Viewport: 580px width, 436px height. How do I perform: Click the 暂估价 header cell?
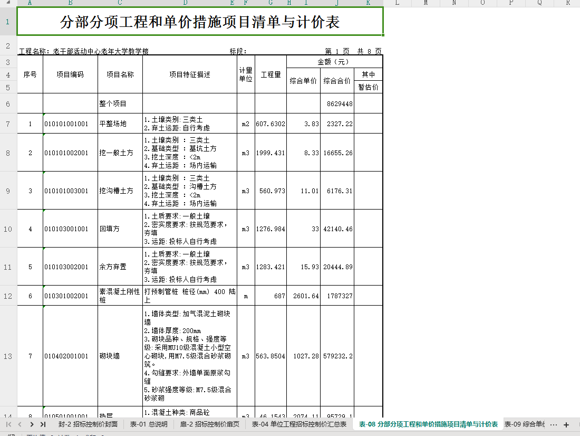coord(369,87)
